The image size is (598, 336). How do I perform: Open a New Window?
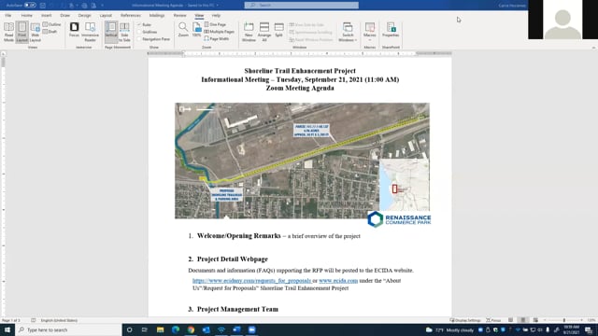click(x=249, y=32)
